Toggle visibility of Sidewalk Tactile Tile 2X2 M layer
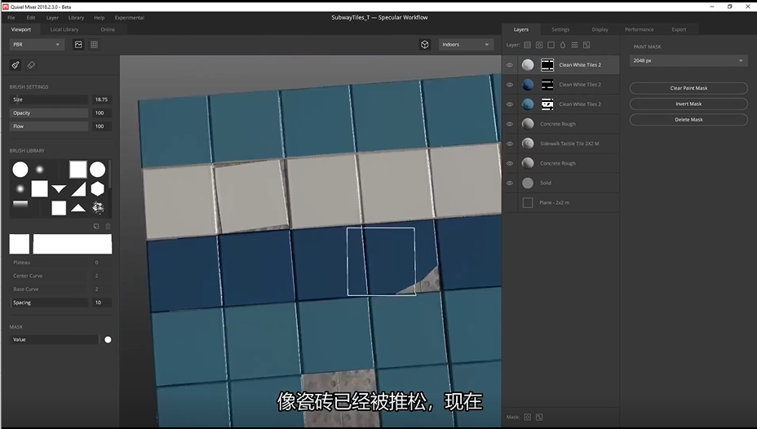The width and height of the screenshot is (757, 429). click(509, 144)
